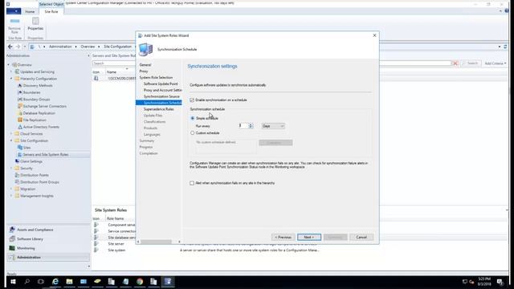Select Servers and Site System Roles node
The height and width of the screenshot is (289, 514).
46,154
